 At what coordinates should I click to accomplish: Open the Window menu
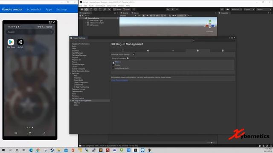121,6
